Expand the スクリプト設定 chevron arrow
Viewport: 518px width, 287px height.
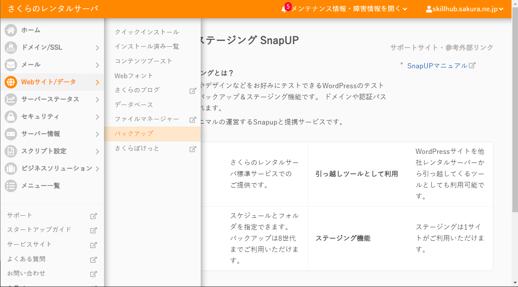98,151
